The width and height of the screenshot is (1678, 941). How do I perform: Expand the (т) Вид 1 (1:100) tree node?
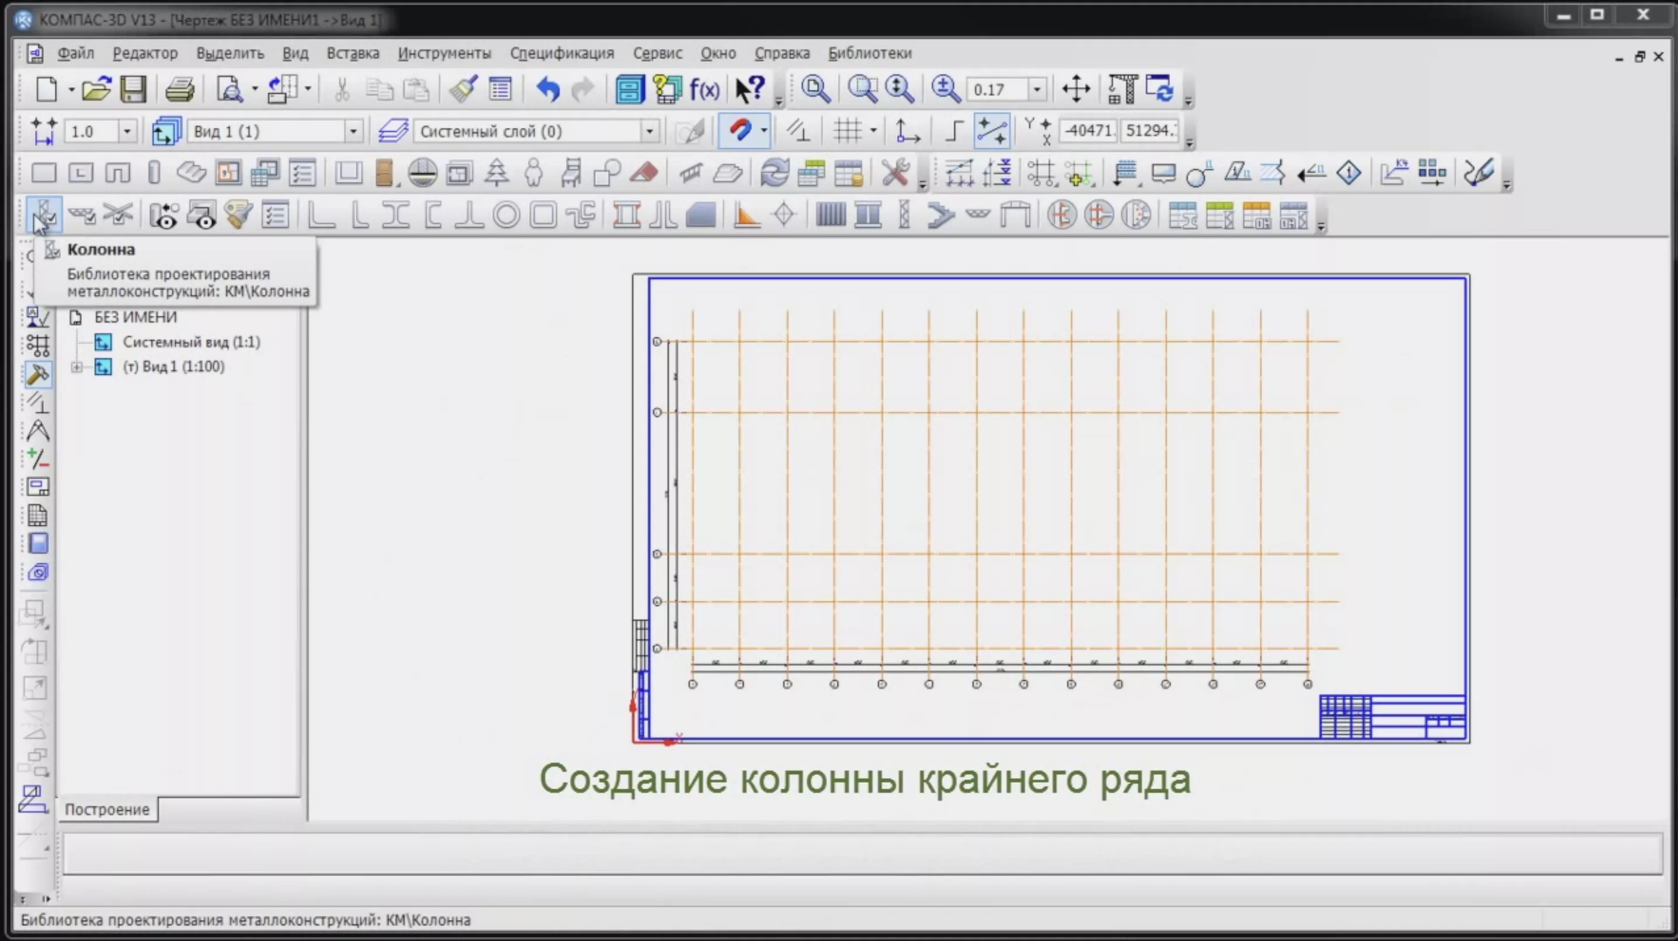pyautogui.click(x=76, y=367)
